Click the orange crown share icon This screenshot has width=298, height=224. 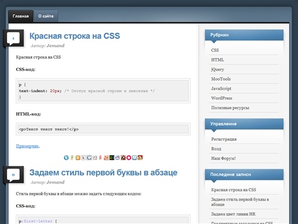tap(106, 158)
